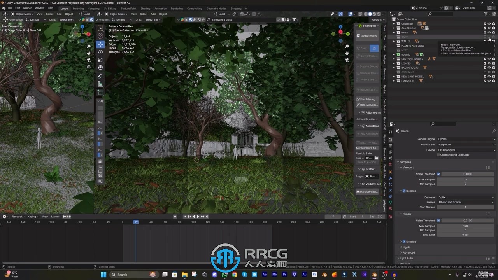Open the Geo-Scatter sidebar tab

[384, 105]
